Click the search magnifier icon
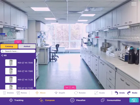 coord(3,51)
